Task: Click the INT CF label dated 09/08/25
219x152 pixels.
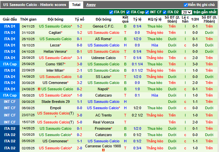Action: click(x=10, y=102)
